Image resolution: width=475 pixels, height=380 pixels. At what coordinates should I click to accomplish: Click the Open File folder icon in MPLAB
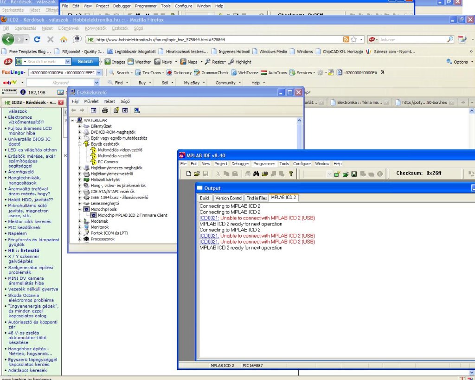(x=197, y=174)
